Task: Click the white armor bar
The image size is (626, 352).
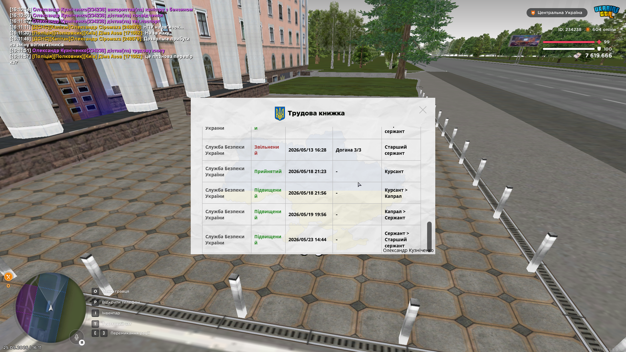Action: tap(569, 49)
